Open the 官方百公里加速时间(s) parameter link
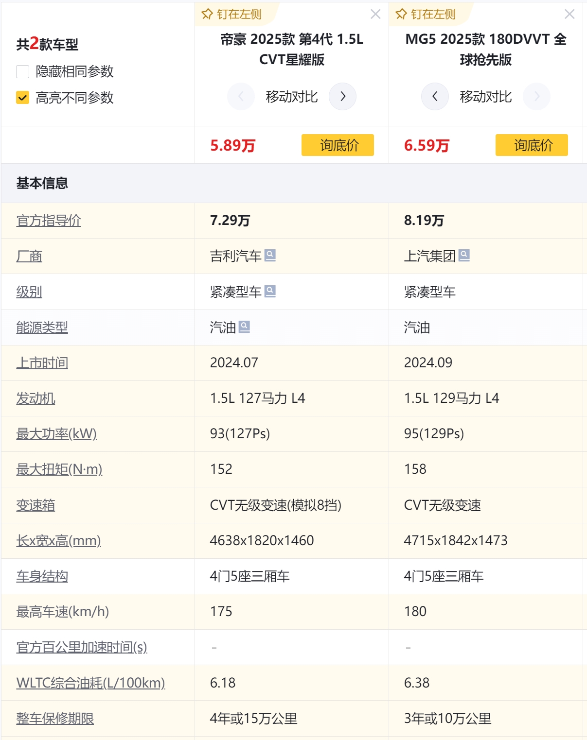This screenshot has height=740, width=587. 82,647
